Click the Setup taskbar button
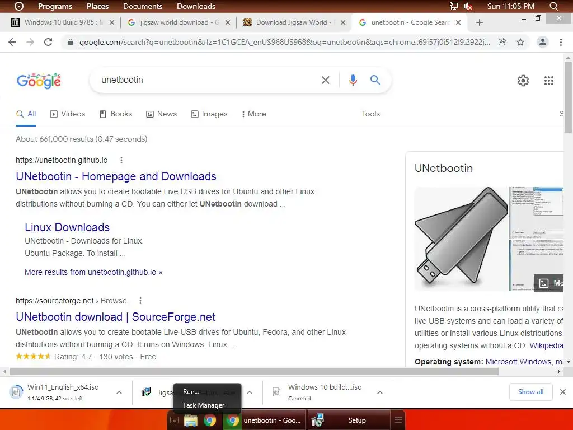The height and width of the screenshot is (430, 573). click(x=349, y=420)
